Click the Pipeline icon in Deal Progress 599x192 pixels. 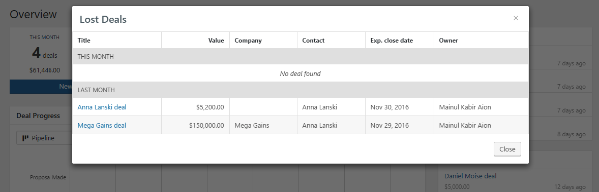tap(25, 138)
